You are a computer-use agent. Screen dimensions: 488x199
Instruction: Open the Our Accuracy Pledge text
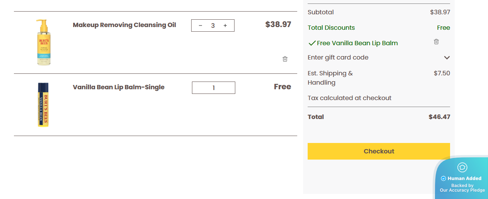click(462, 190)
